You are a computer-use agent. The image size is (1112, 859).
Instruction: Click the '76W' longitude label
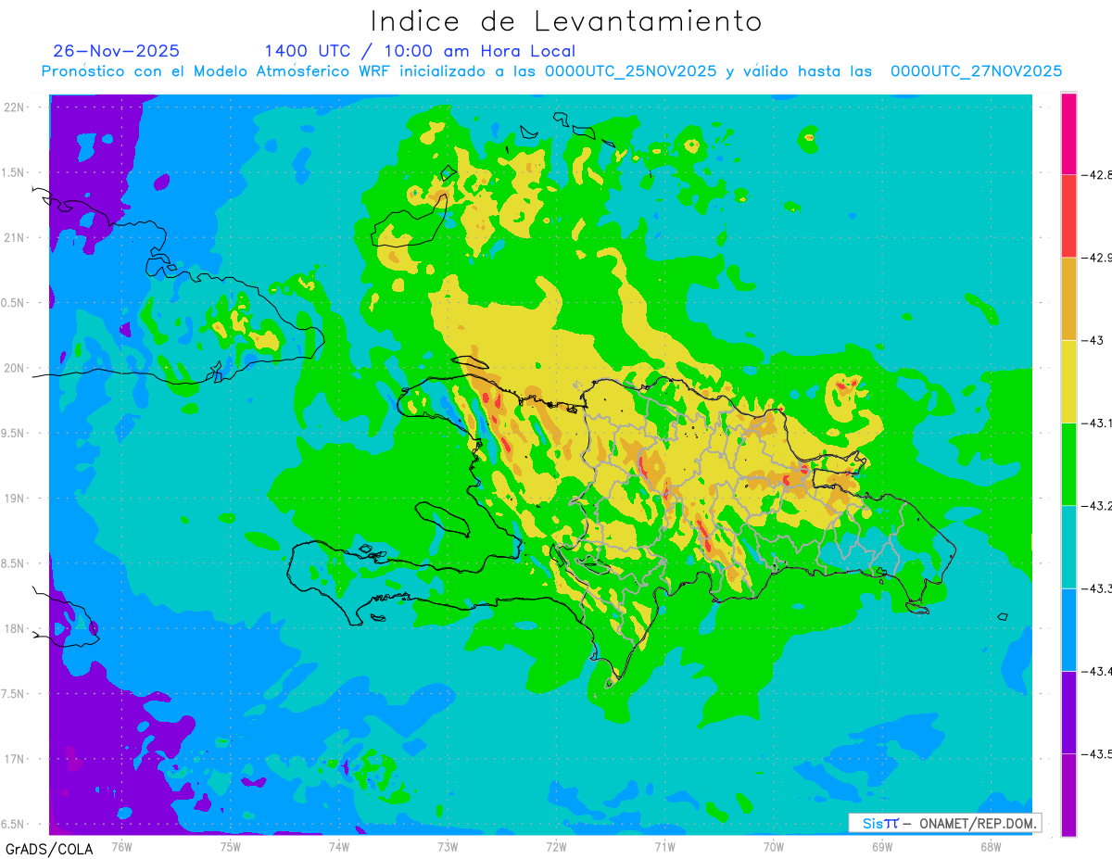click(122, 846)
